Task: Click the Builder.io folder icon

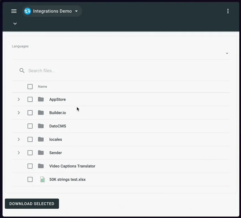Action: (x=41, y=113)
